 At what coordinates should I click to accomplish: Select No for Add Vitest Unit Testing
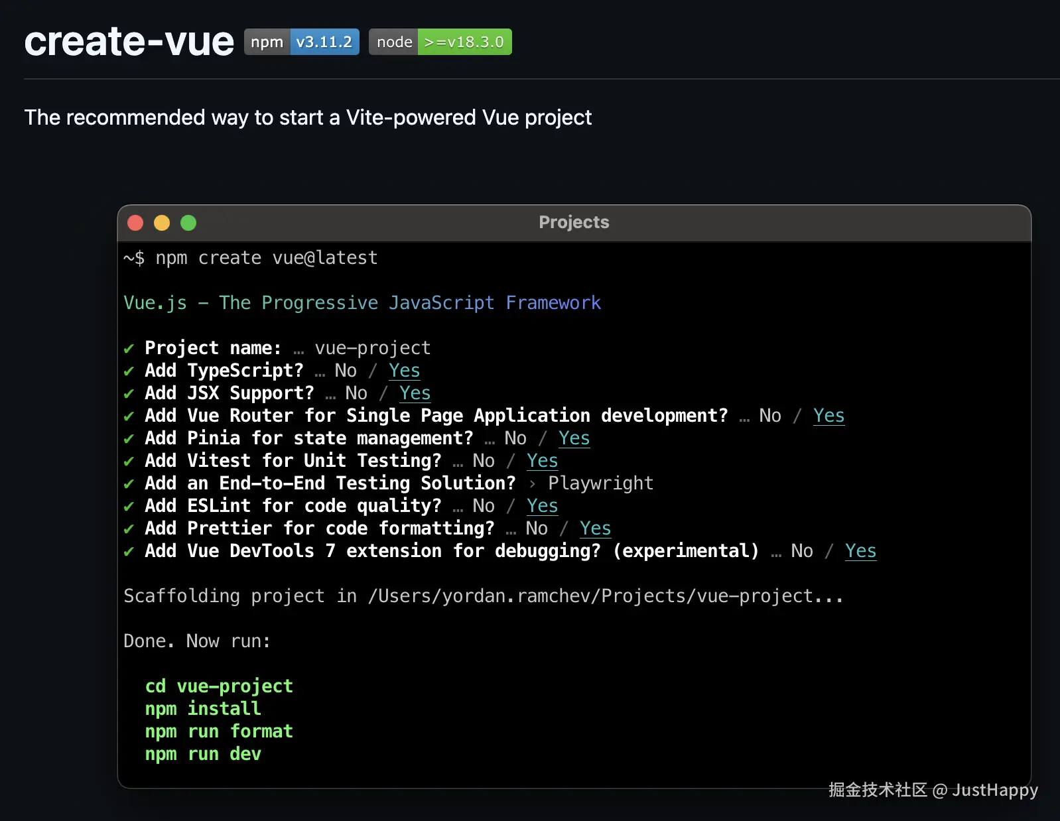coord(484,460)
